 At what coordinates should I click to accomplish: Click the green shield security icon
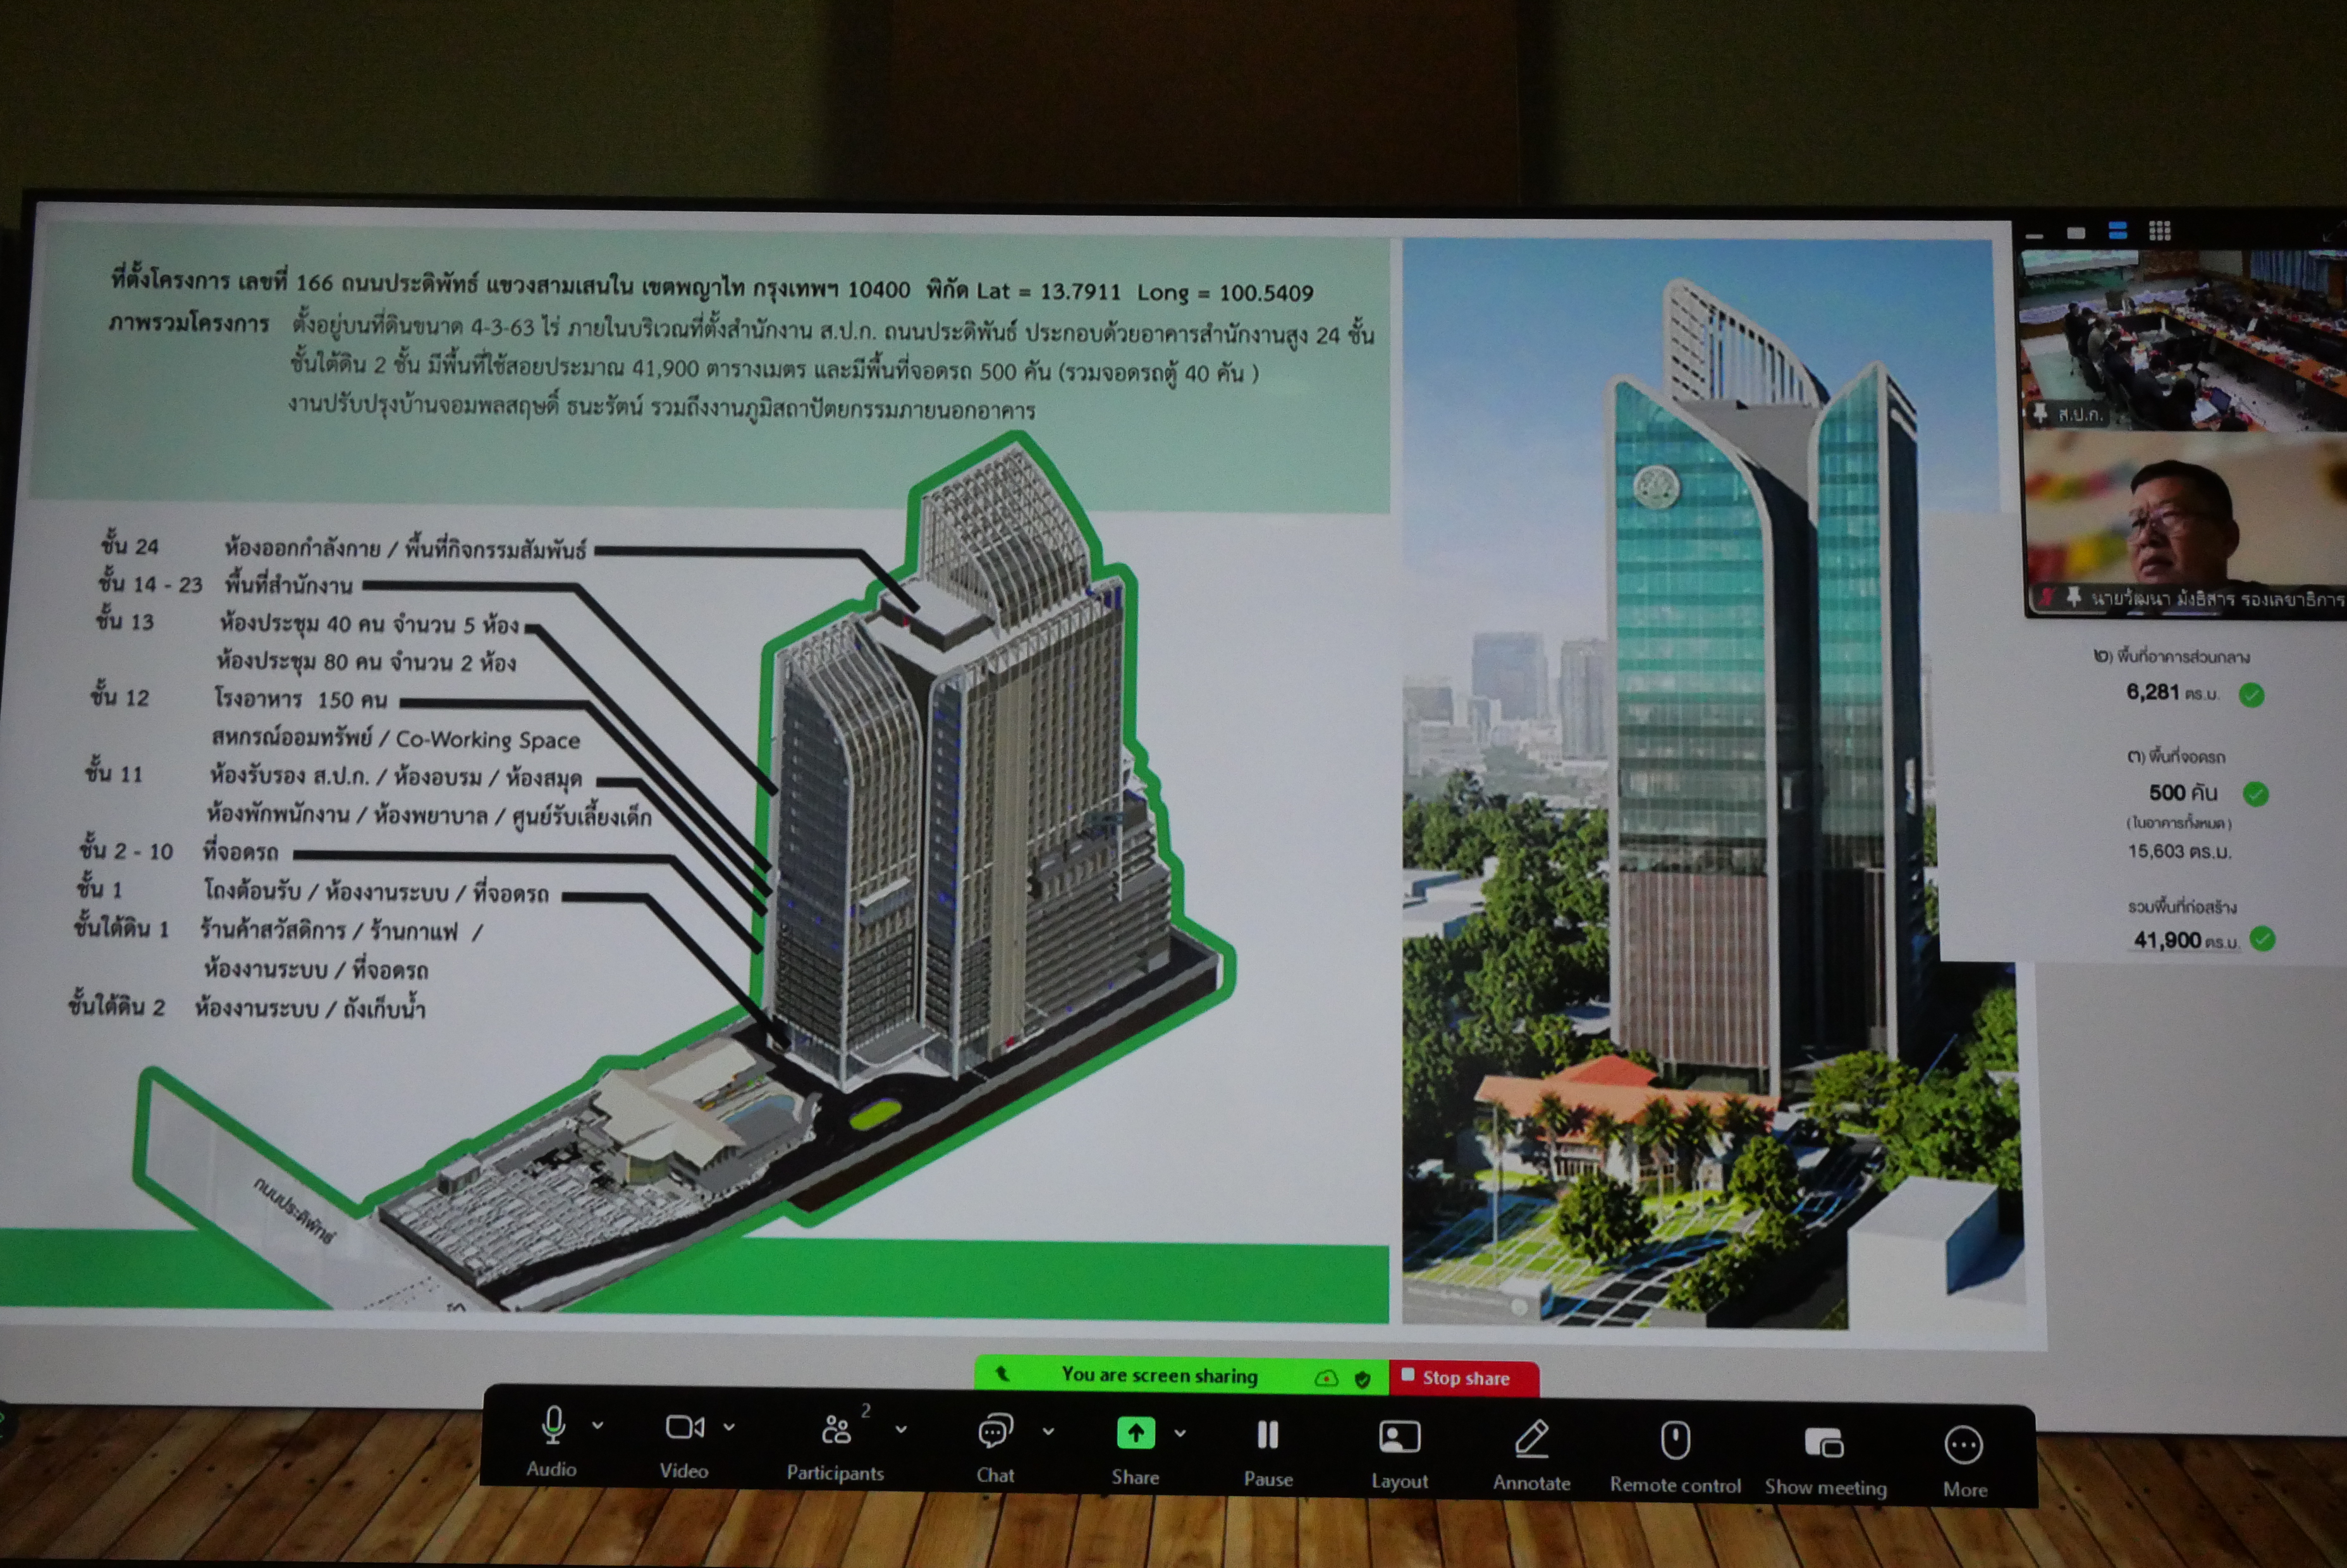(1362, 1379)
